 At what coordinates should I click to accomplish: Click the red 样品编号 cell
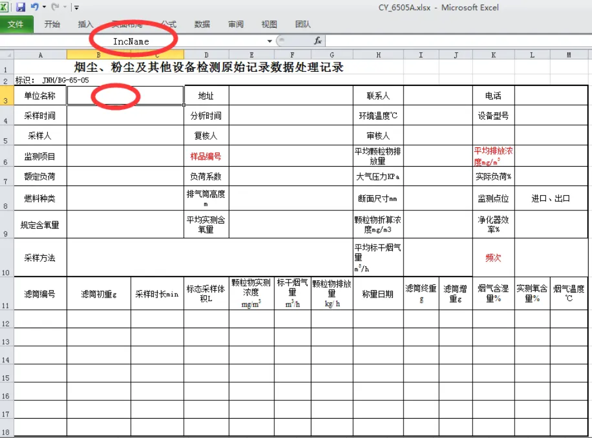click(x=207, y=156)
